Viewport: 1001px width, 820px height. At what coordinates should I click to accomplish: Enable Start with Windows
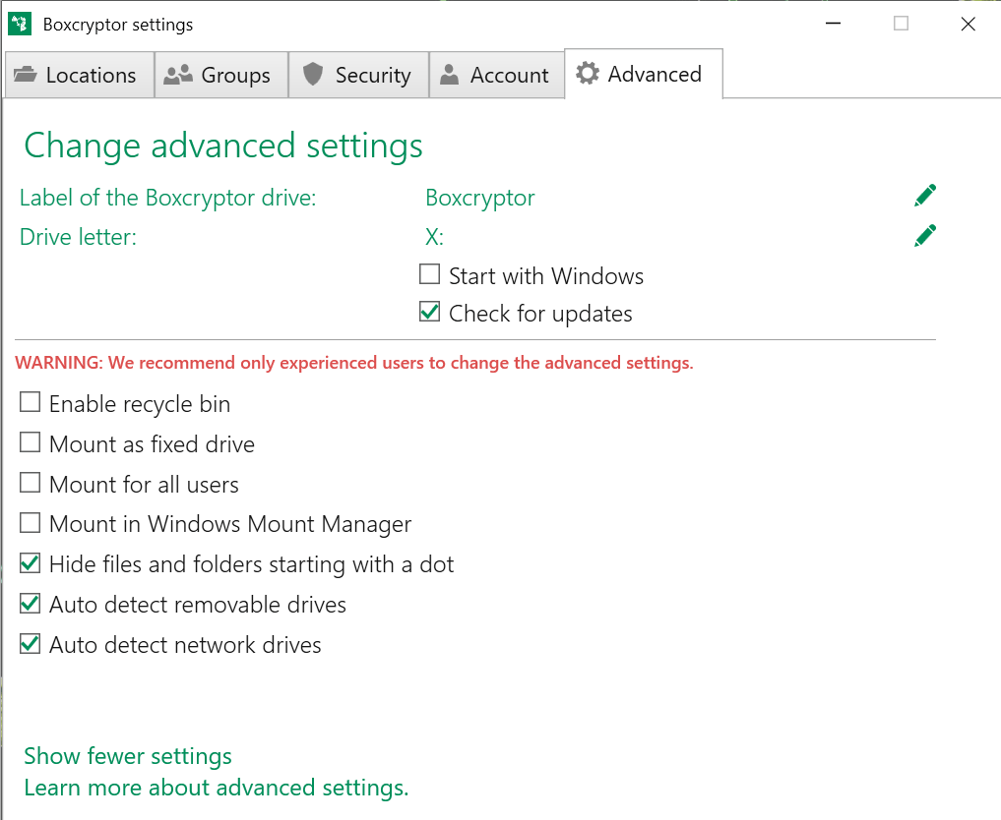point(429,275)
